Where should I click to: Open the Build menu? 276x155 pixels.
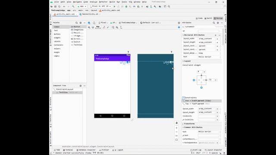click(x=112, y=2)
